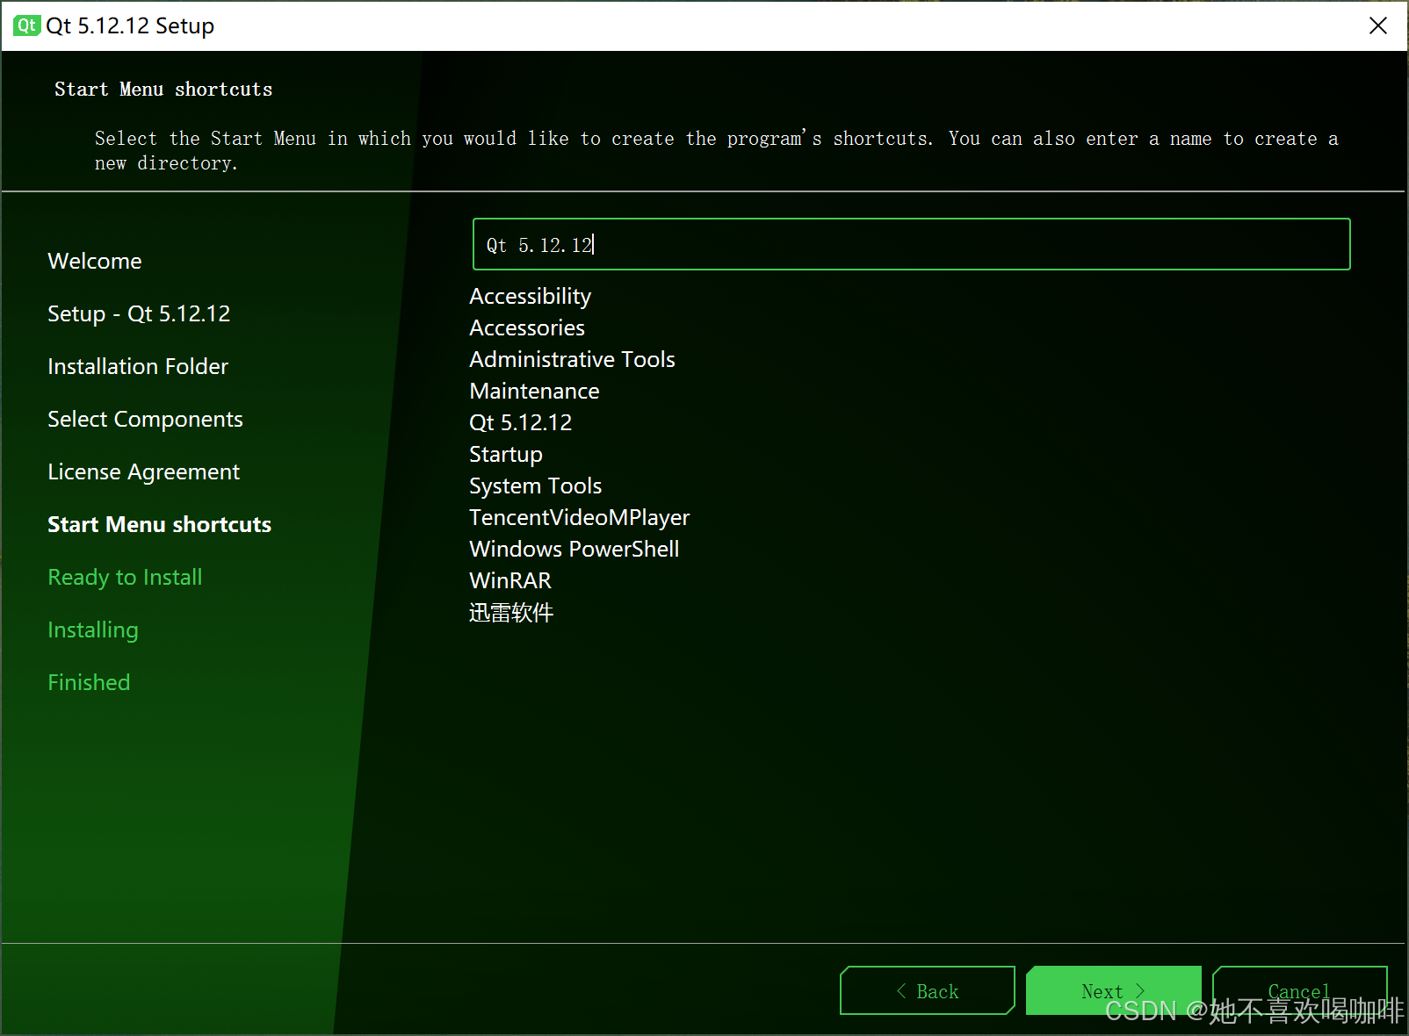
Task: Cancel the Qt installation
Action: (1299, 990)
